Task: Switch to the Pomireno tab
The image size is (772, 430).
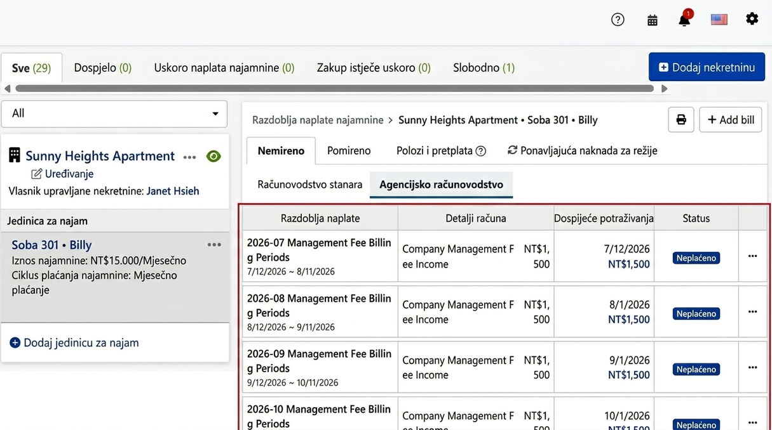Action: 349,151
